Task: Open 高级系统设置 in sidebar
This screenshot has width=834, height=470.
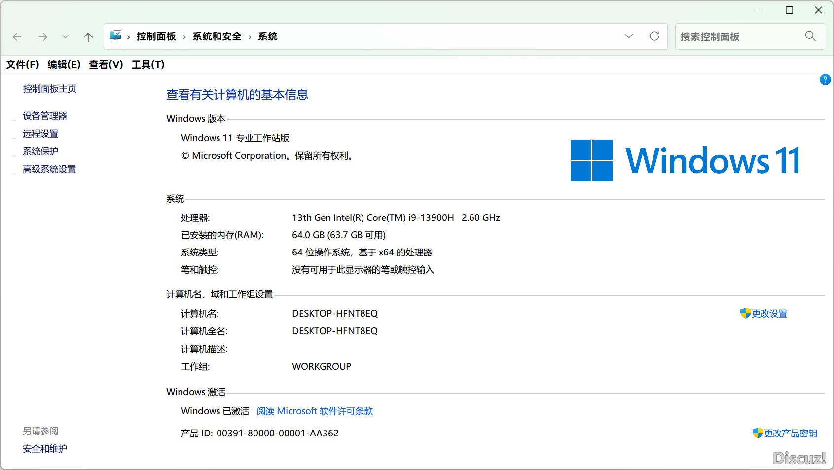Action: pyautogui.click(x=49, y=169)
